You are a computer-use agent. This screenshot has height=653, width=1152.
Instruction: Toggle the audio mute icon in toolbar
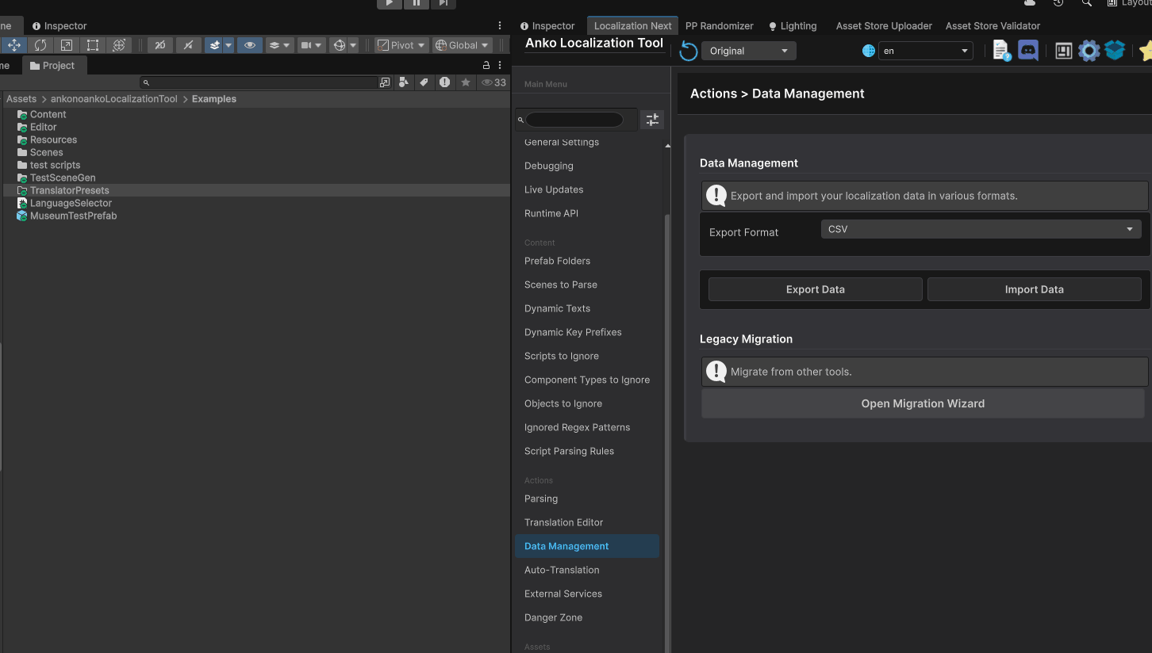pyautogui.click(x=189, y=45)
